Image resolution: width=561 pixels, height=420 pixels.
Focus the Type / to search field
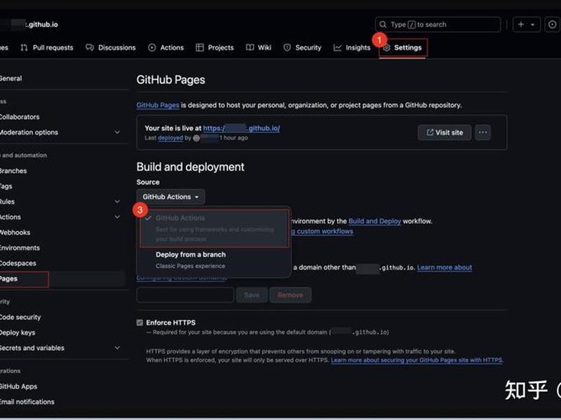pos(438,24)
